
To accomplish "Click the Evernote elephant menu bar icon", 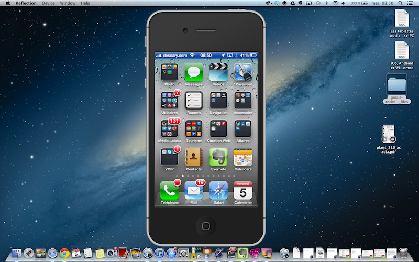I will point(300,3).
